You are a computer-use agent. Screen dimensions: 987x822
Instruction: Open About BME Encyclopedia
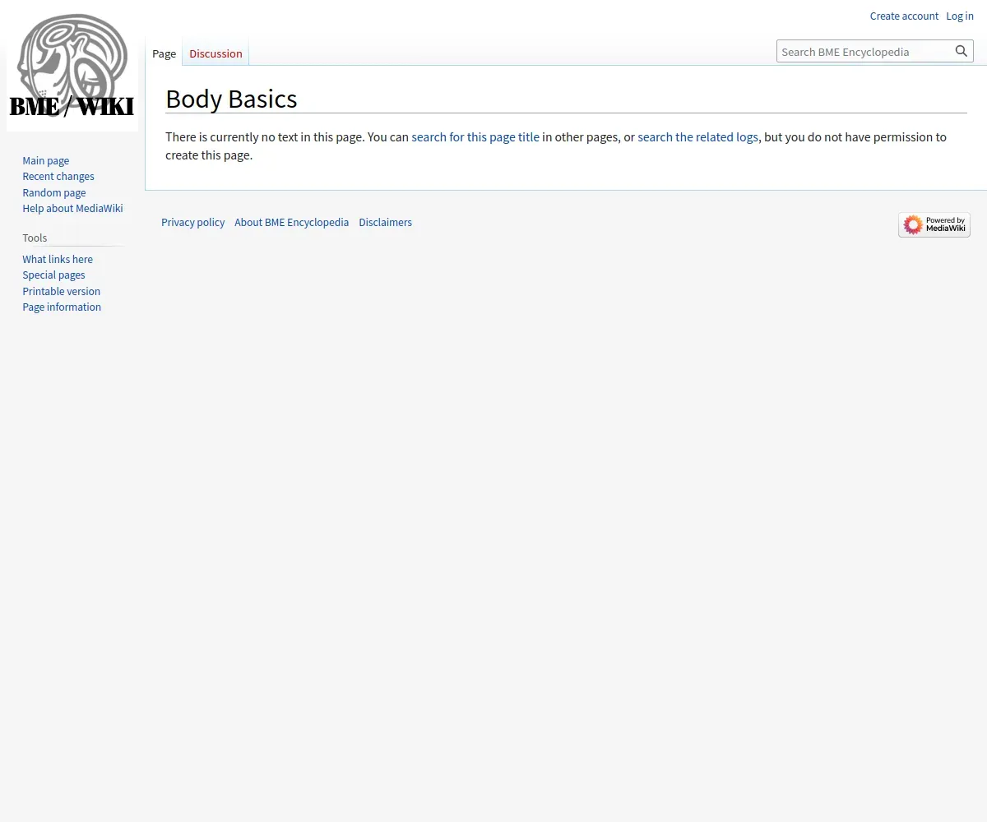[291, 222]
